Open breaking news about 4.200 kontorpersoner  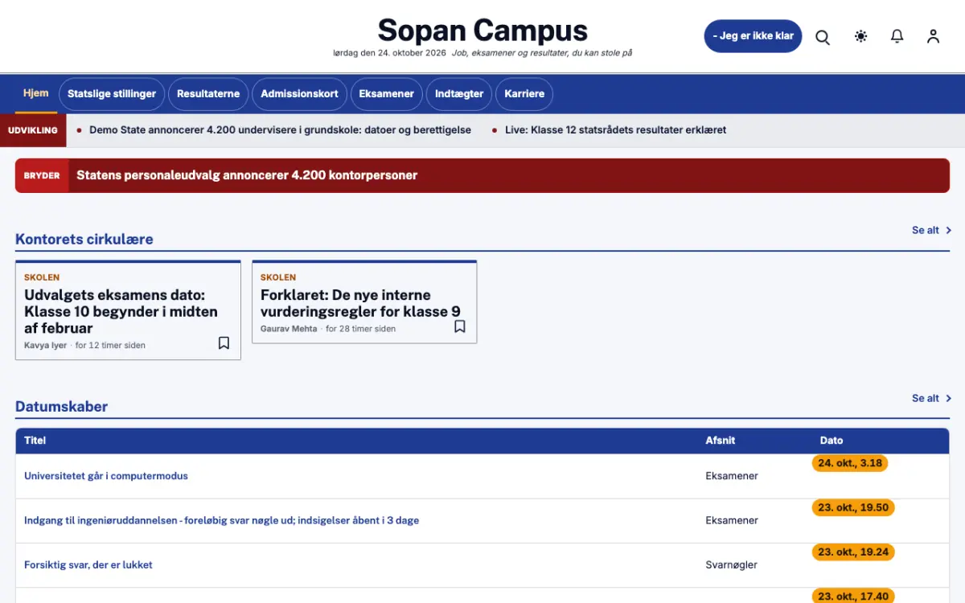pyautogui.click(x=247, y=175)
